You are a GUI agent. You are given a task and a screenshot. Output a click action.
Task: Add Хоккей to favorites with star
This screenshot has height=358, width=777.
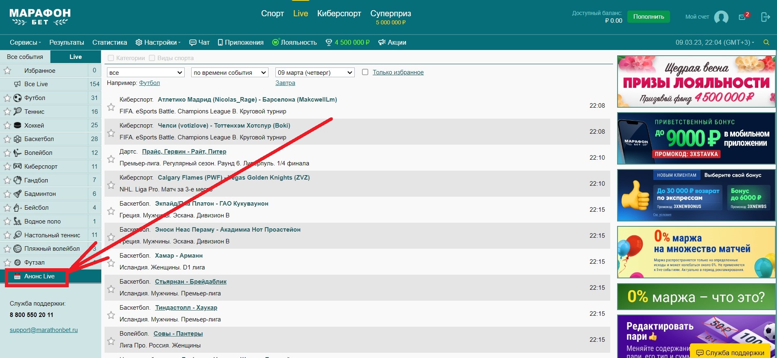pyautogui.click(x=7, y=125)
